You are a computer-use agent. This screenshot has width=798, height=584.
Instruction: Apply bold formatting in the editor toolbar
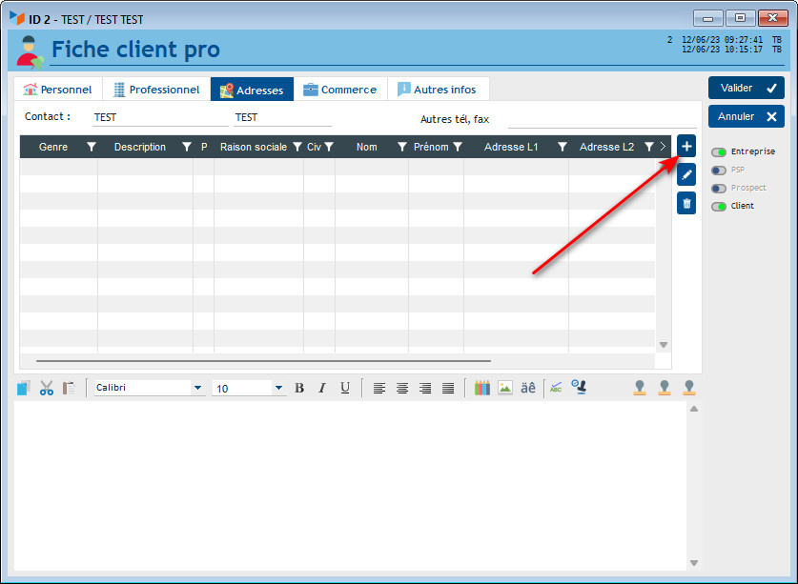[x=299, y=388]
